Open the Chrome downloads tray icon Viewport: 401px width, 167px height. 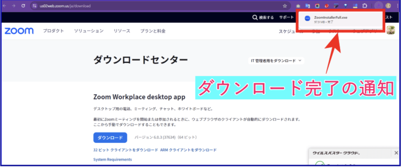click(379, 6)
